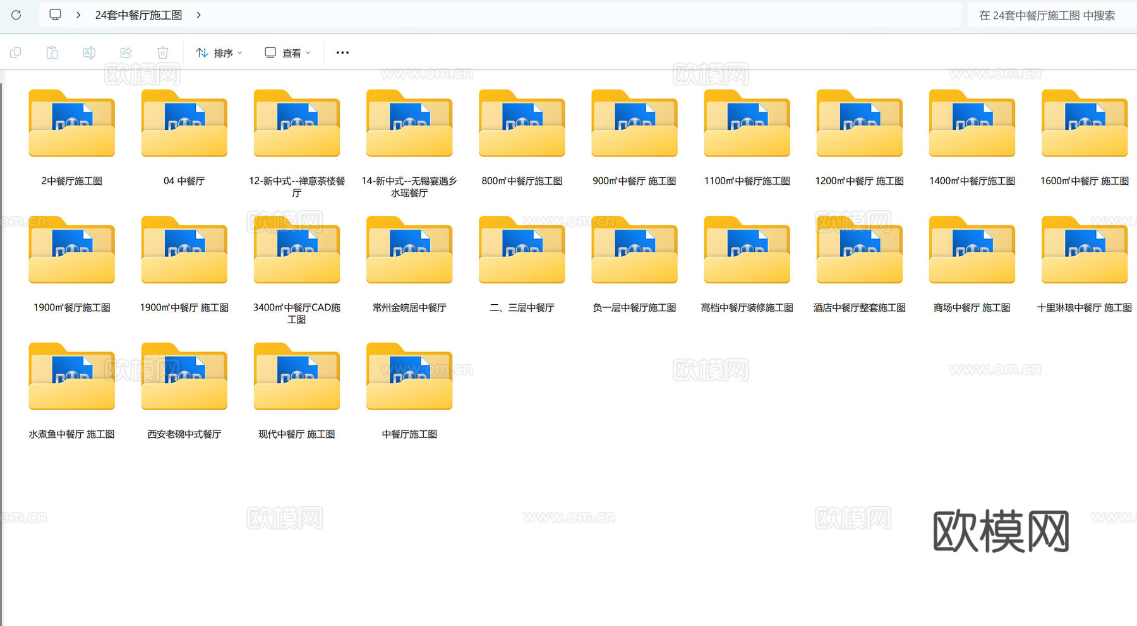The width and height of the screenshot is (1137, 626).
Task: Select the 十里琳琅中餐厅 施工图 folder icon
Action: tap(1085, 250)
